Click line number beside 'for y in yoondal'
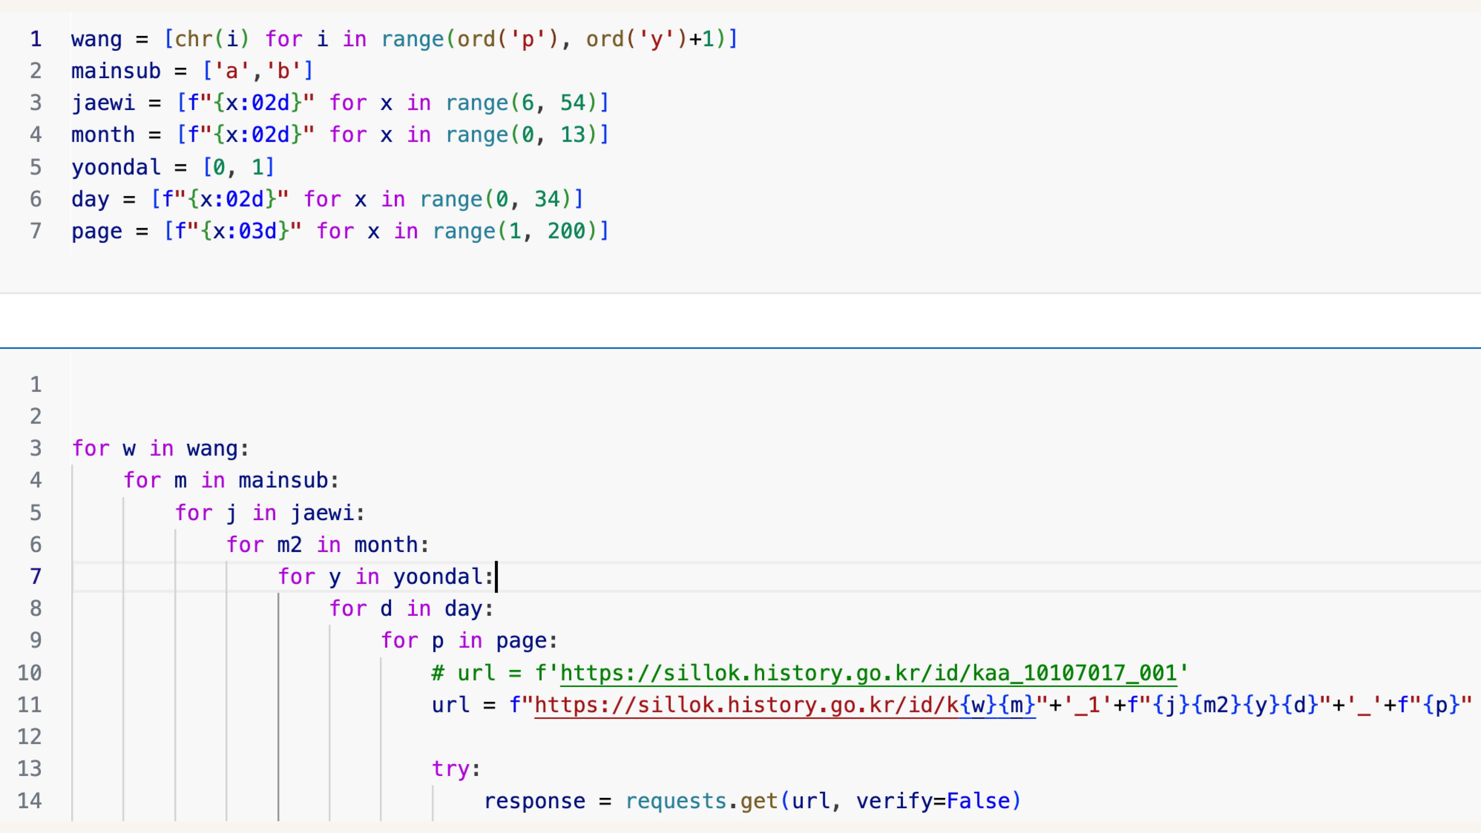Viewport: 1481px width, 833px height. pos(36,576)
